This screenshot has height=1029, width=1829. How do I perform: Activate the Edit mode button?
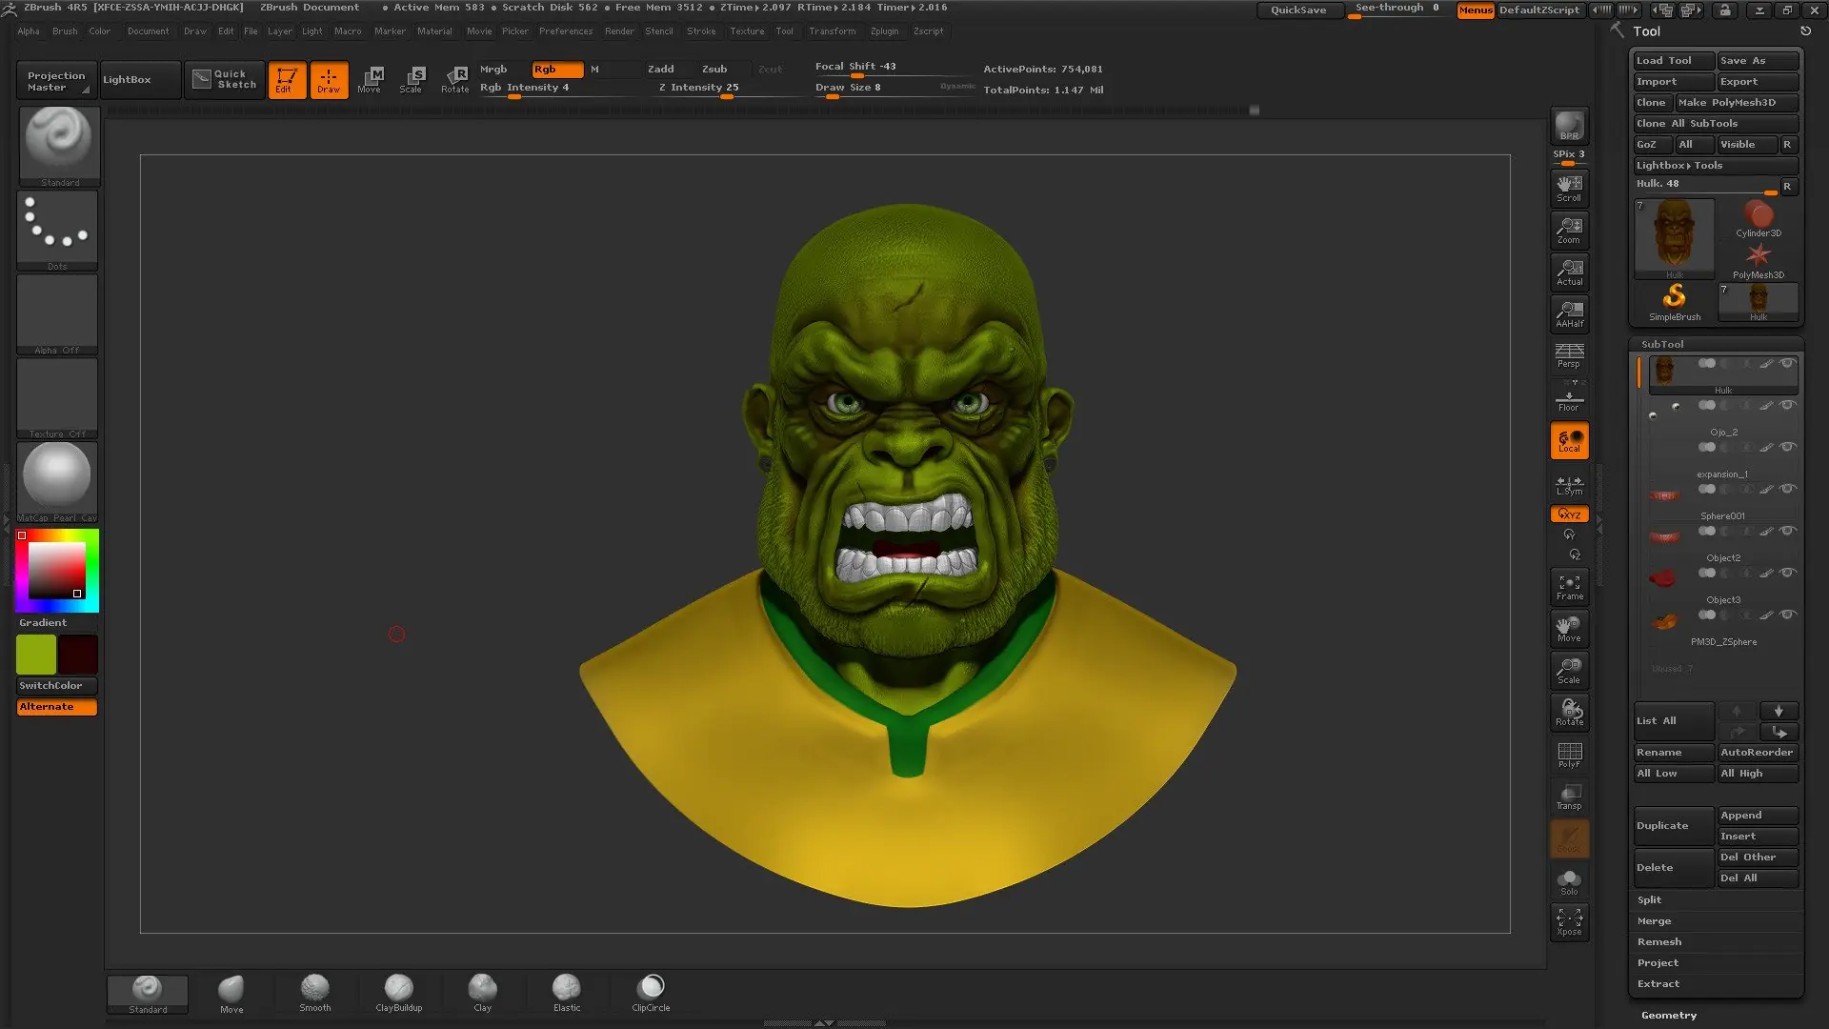[287, 80]
